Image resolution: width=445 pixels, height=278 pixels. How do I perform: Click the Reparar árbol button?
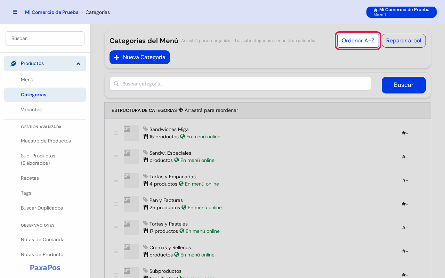pos(404,41)
